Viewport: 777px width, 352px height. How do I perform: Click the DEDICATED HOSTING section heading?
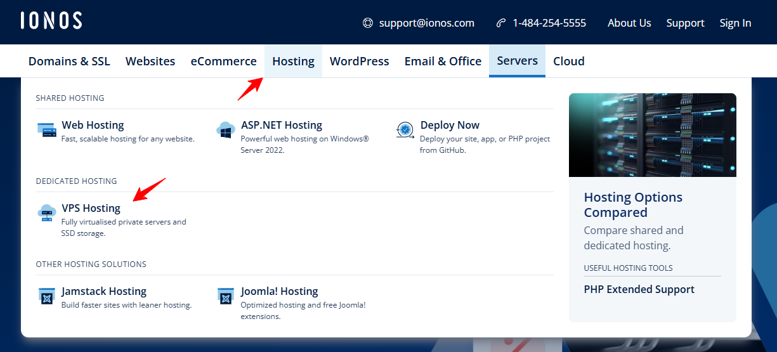[x=76, y=181]
